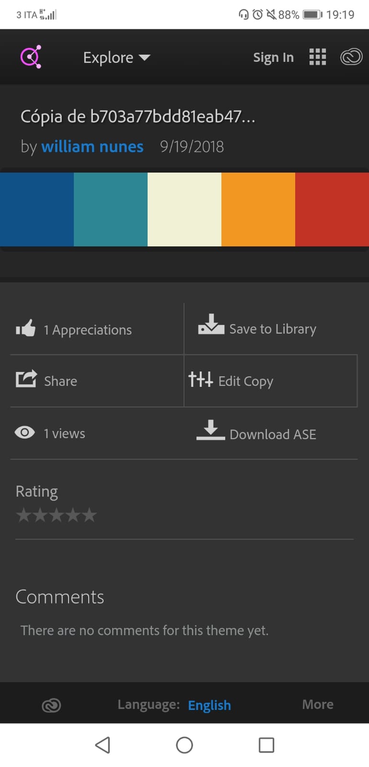Click the no comments message text
This screenshot has width=369, height=767.
(144, 630)
